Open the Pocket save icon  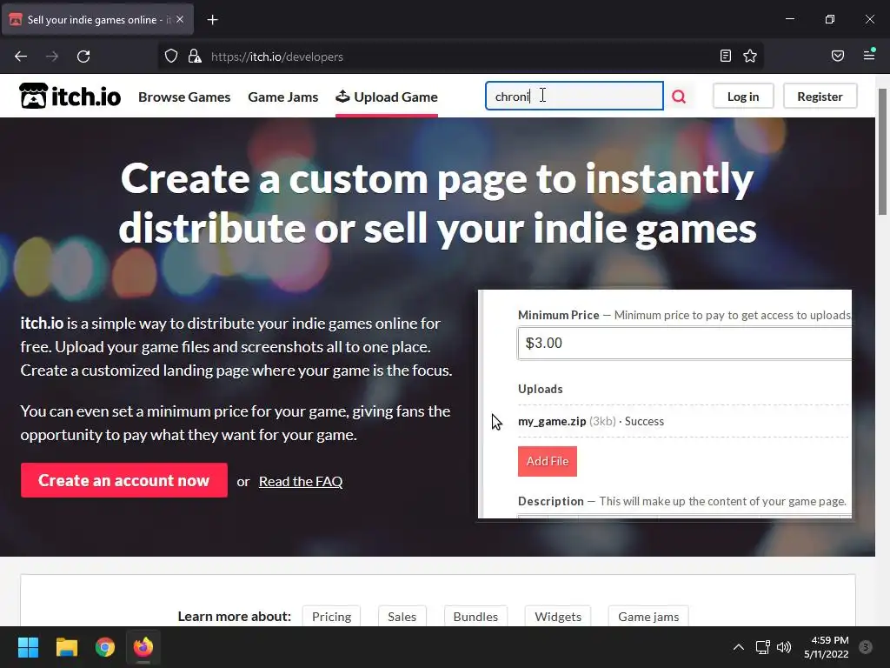point(838,56)
